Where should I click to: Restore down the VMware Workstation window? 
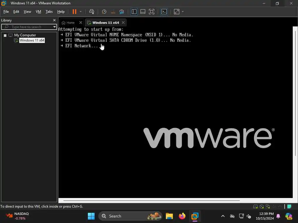(277, 3)
